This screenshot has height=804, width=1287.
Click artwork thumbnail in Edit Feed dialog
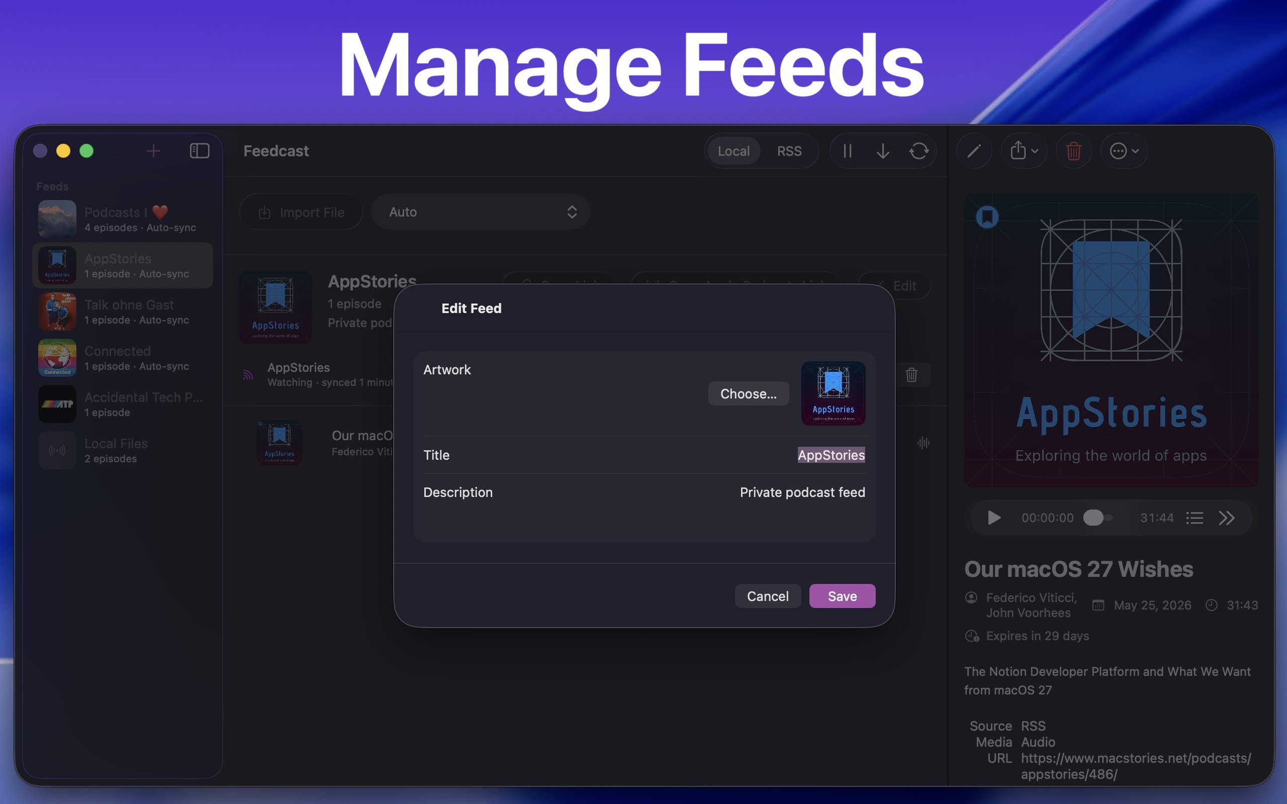click(x=834, y=393)
